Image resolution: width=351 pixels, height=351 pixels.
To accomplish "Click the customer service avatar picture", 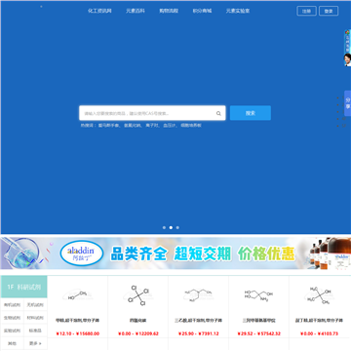I will tap(347, 59).
